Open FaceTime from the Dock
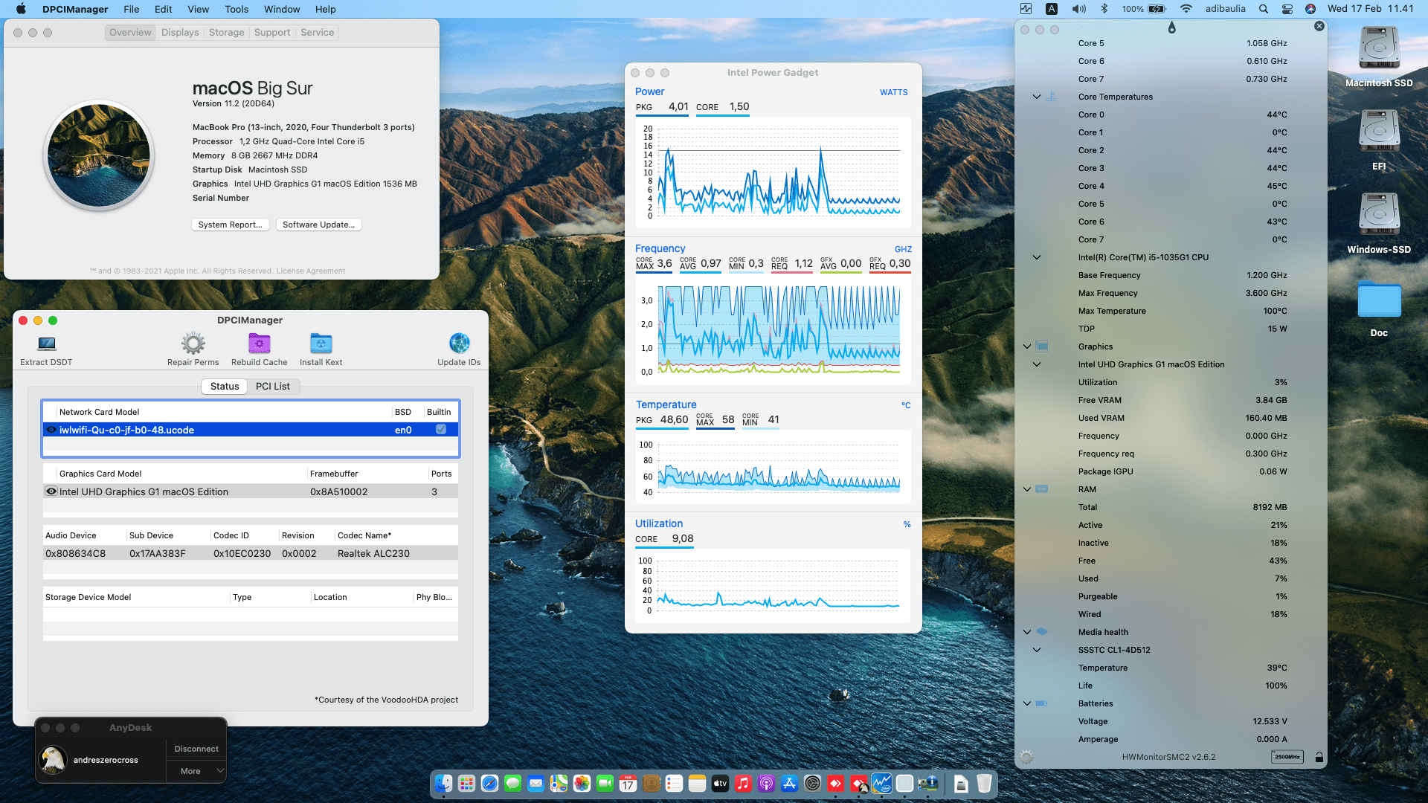Viewport: 1428px width, 803px height. [x=605, y=783]
